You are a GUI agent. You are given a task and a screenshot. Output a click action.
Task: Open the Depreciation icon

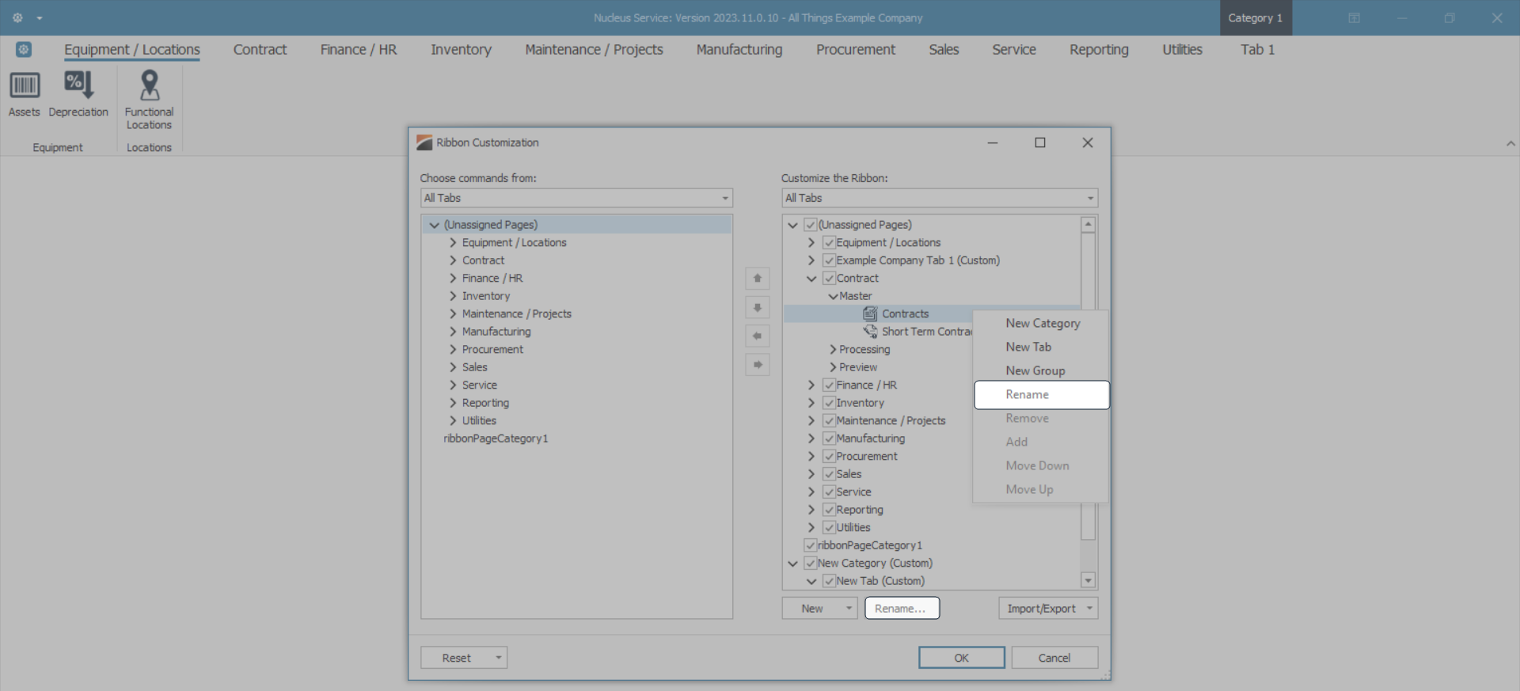pos(78,85)
